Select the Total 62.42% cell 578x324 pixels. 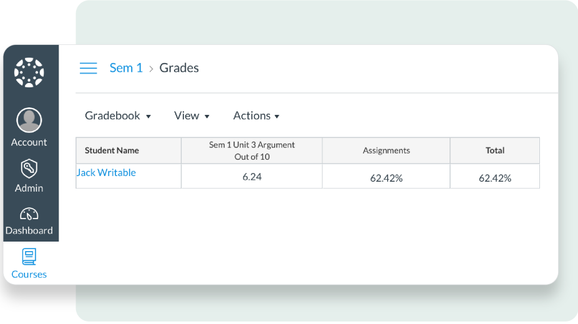(494, 177)
